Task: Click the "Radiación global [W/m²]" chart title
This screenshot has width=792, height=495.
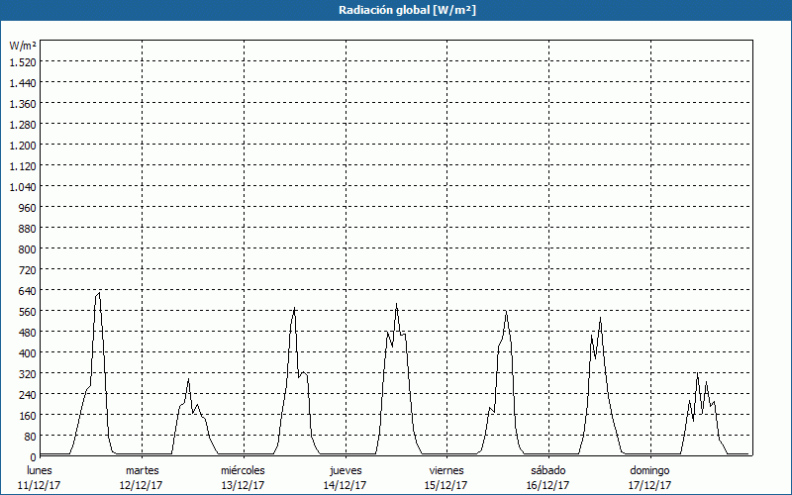Action: pyautogui.click(x=396, y=10)
